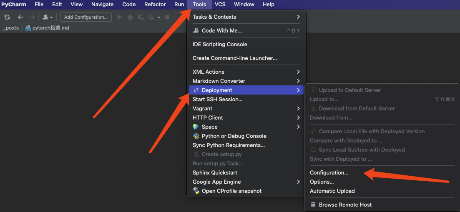Image resolution: width=460 pixels, height=212 pixels.
Task: Select Upload to Default Server
Action: [382, 90]
